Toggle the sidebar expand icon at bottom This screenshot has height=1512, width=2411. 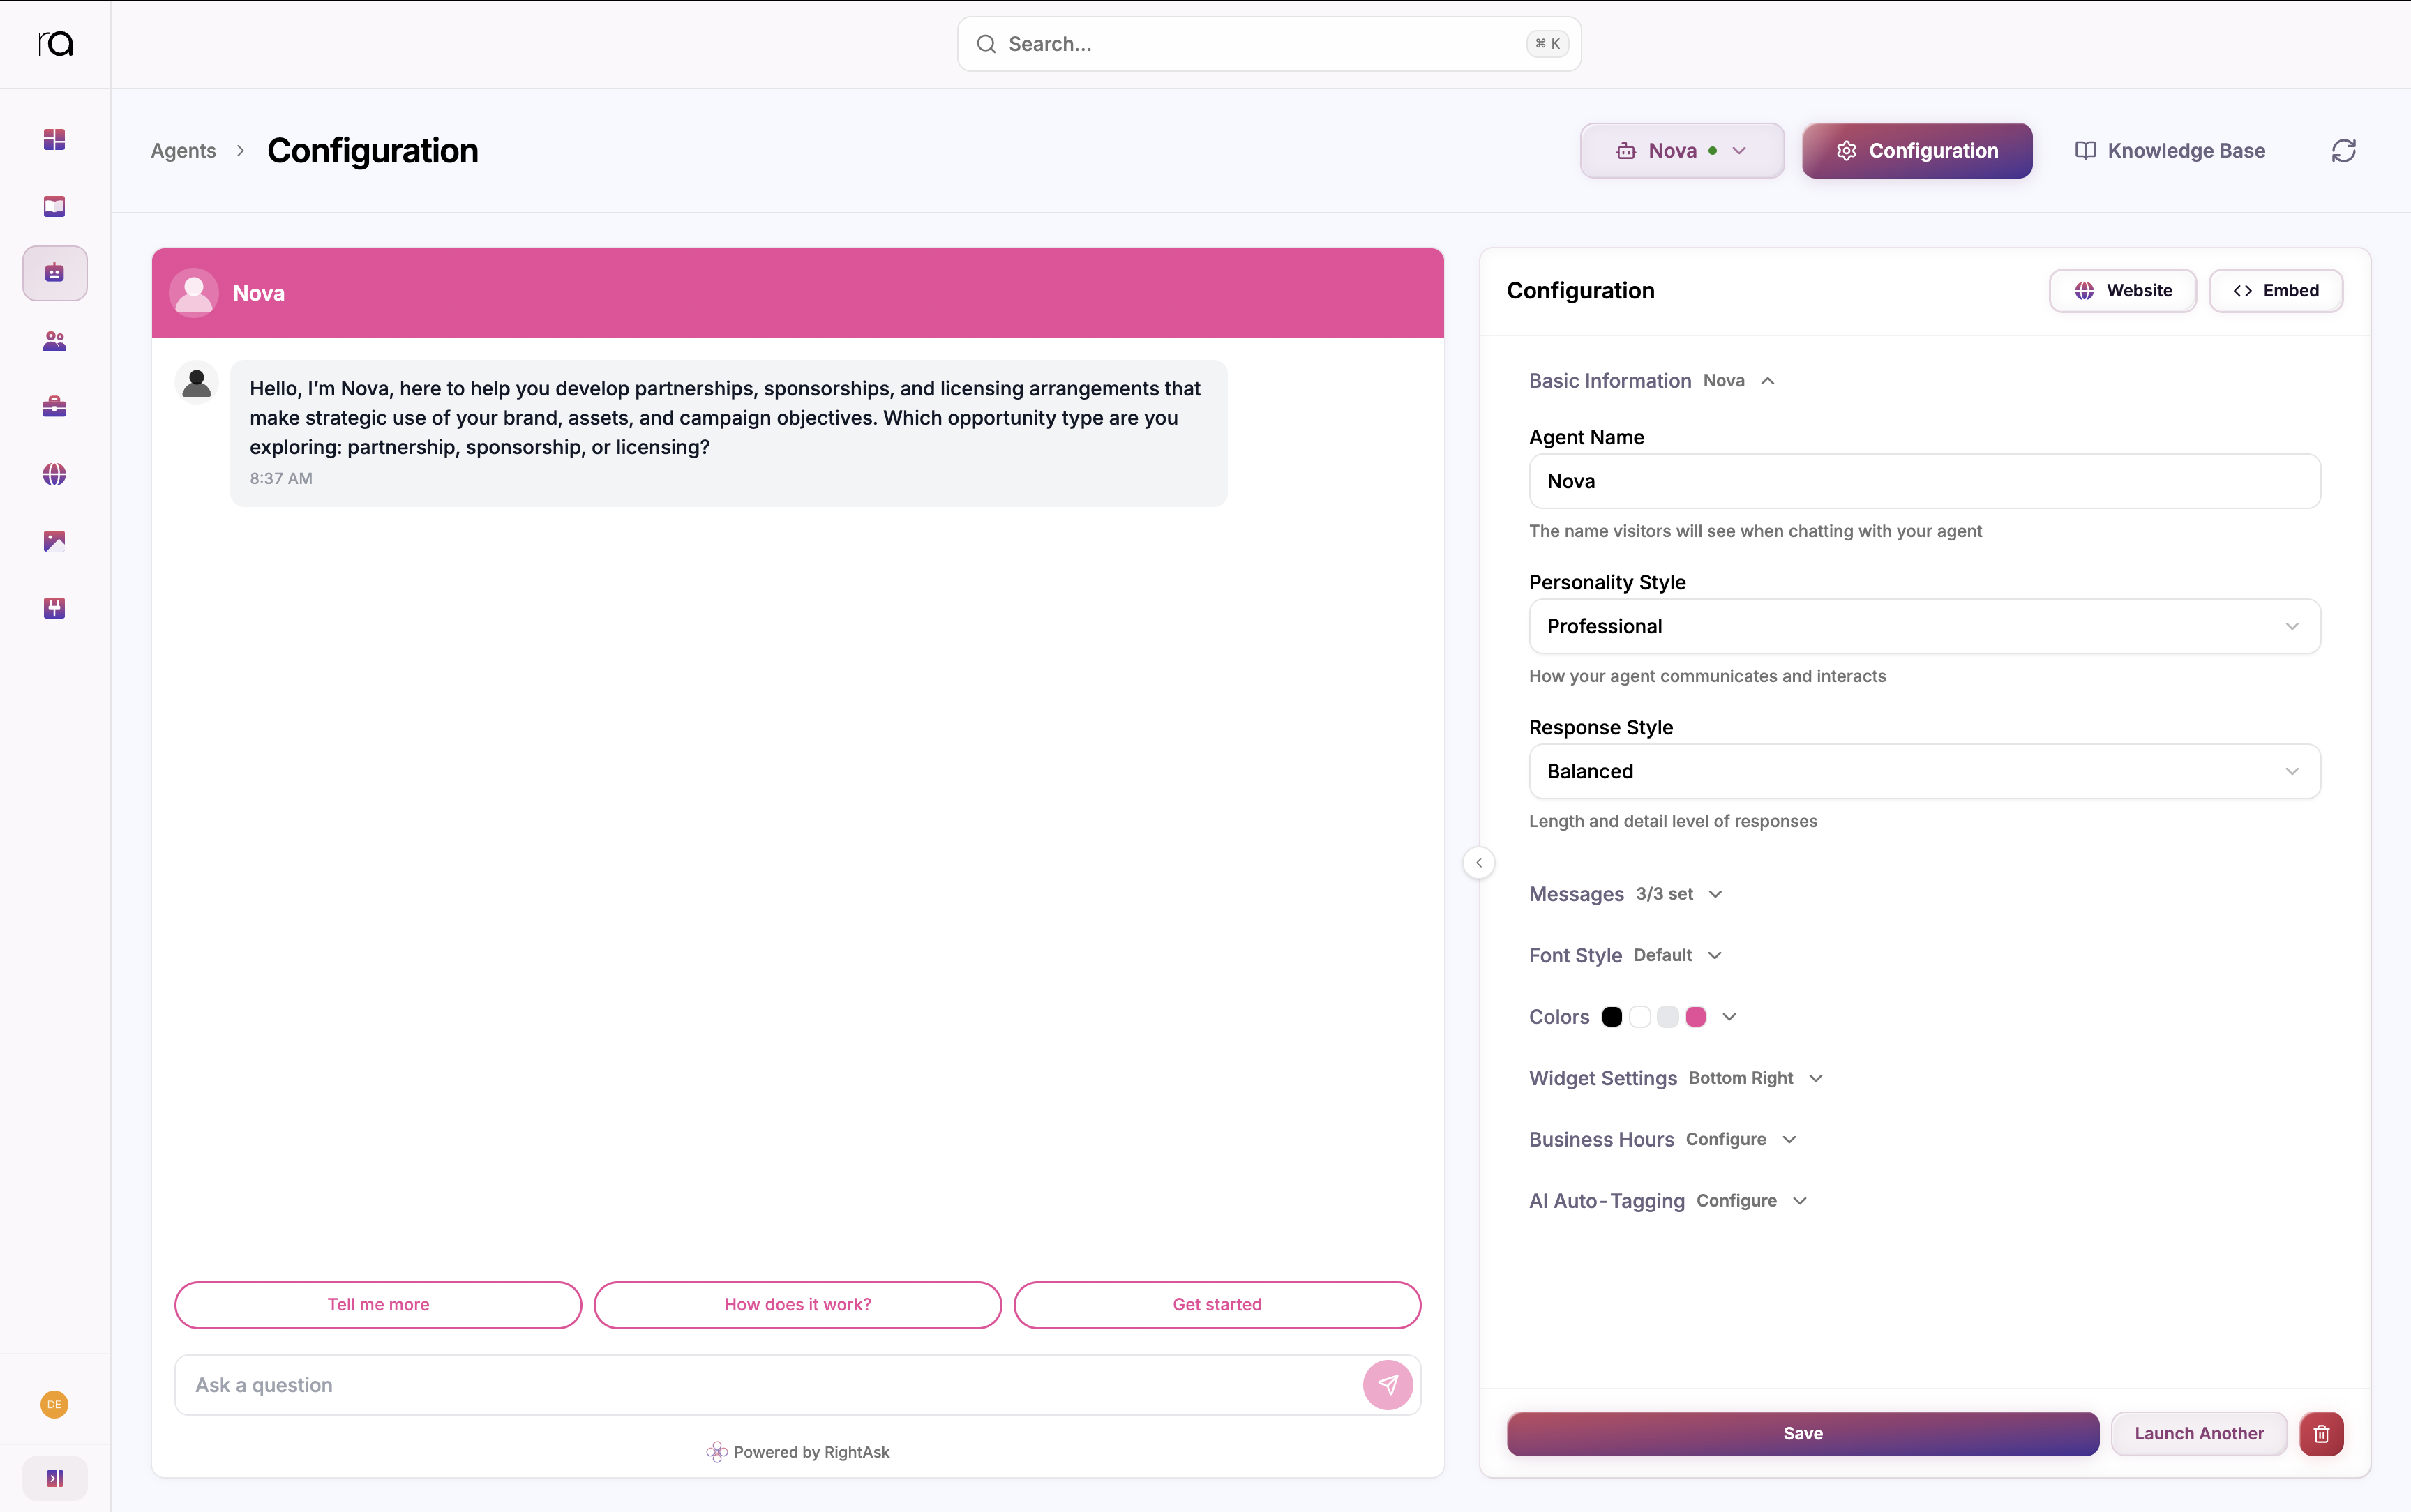coord(55,1478)
